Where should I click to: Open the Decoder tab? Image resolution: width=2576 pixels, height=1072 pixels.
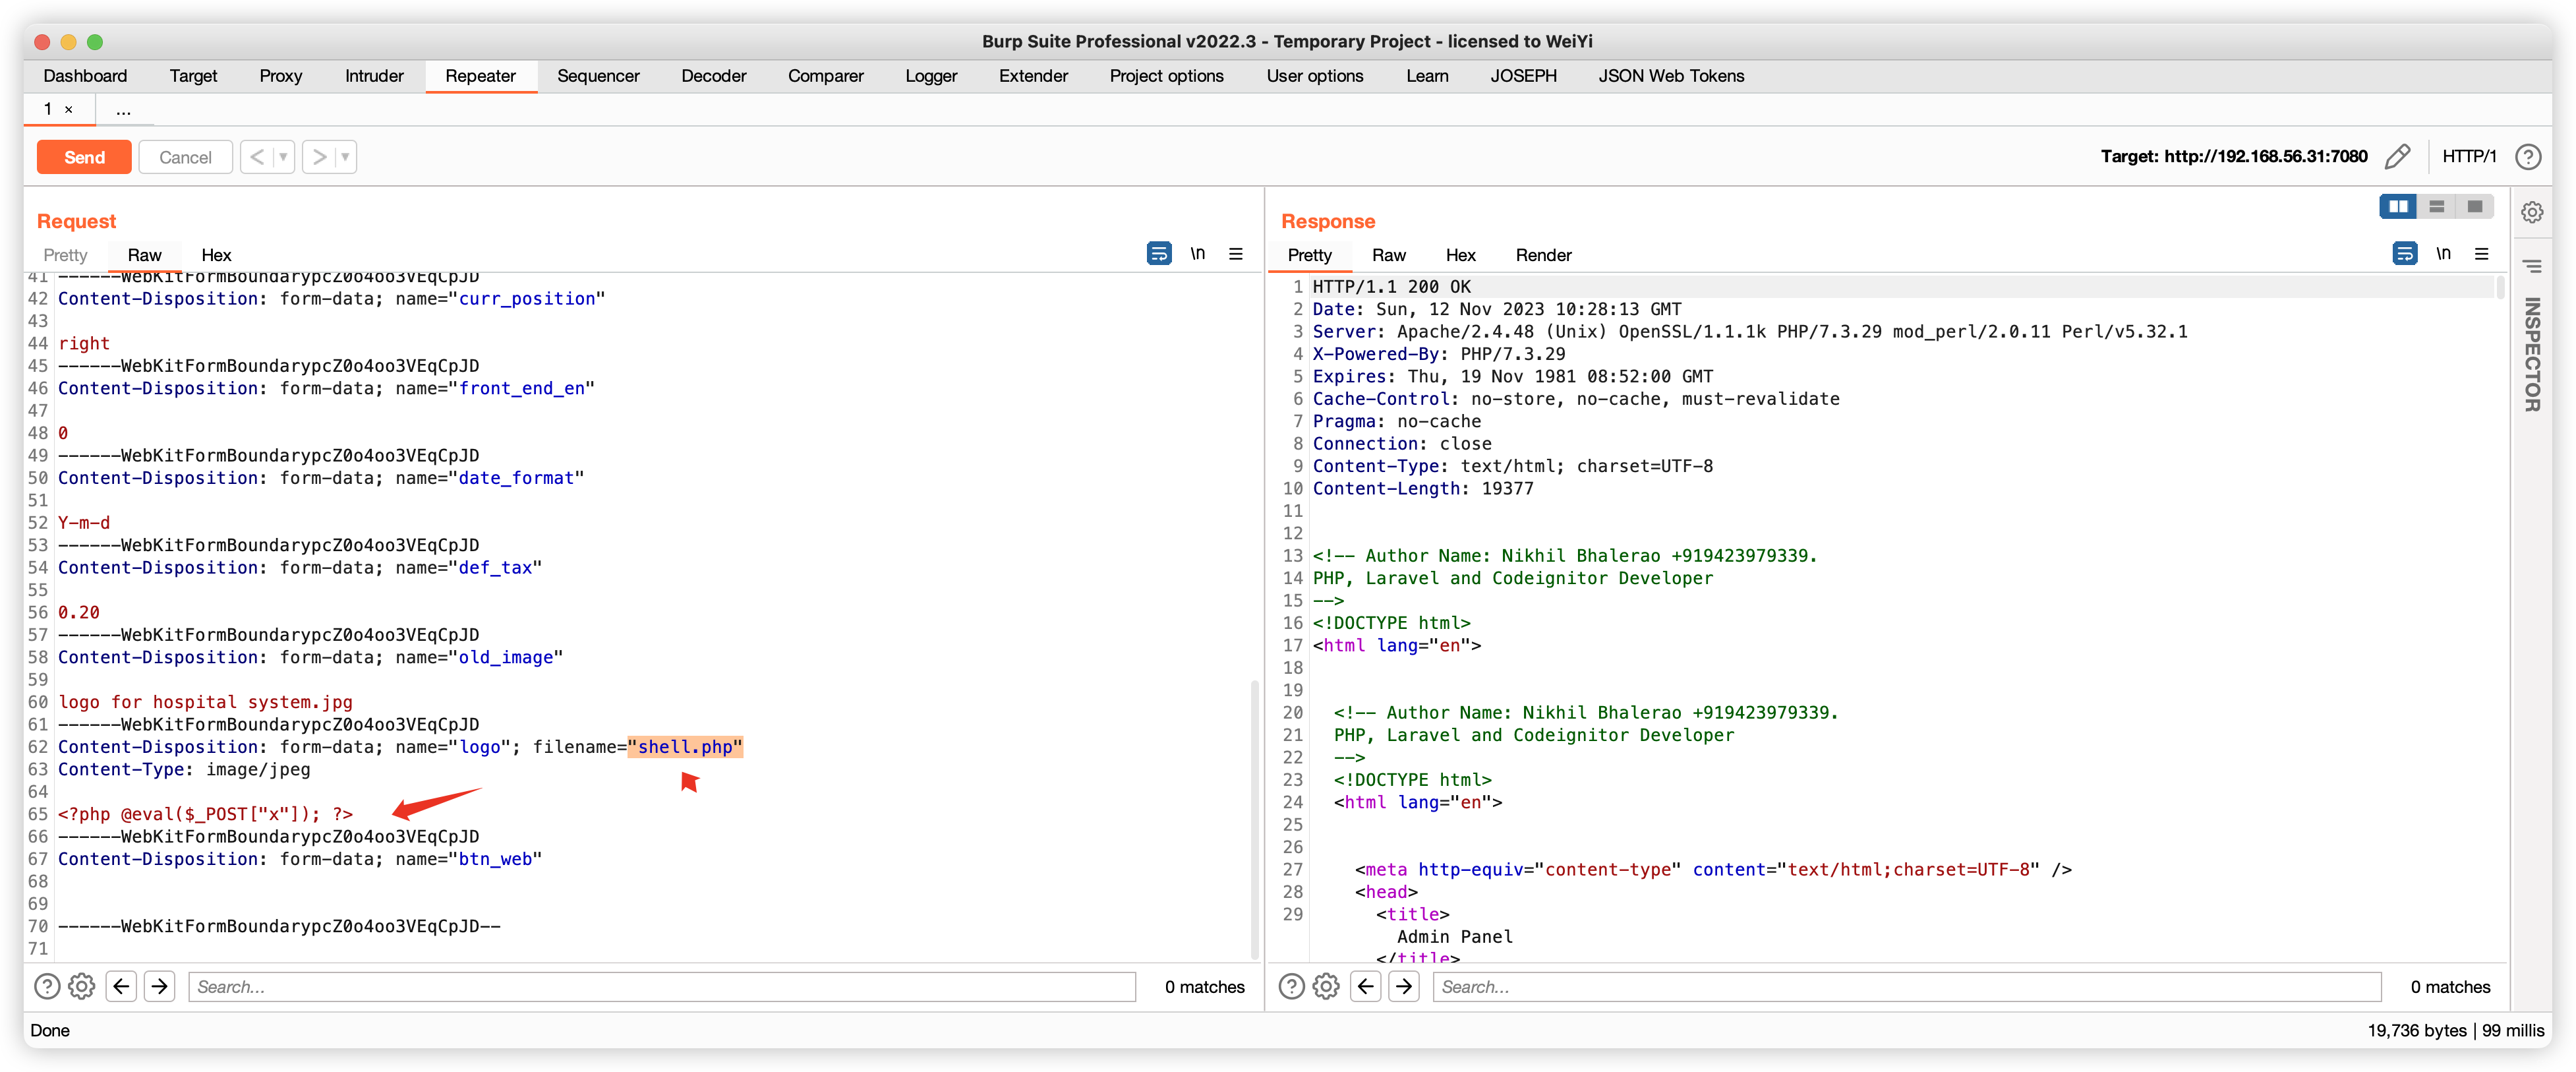pos(713,76)
